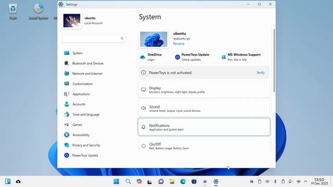Image resolution: width=333 pixels, height=187 pixels.
Task: Click the blue wallpaper PC thumbnail
Action: [x=153, y=39]
